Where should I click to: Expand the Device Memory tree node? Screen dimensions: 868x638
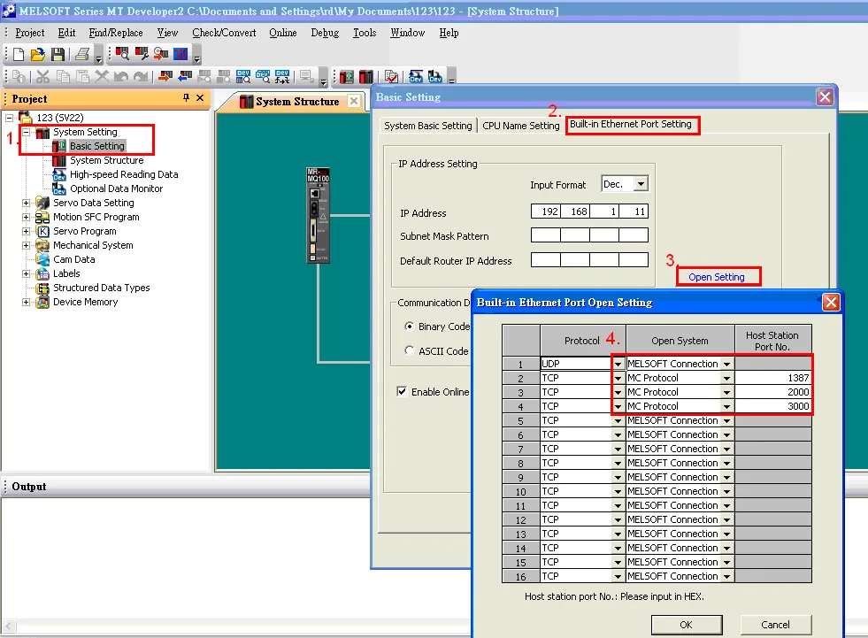coord(26,302)
